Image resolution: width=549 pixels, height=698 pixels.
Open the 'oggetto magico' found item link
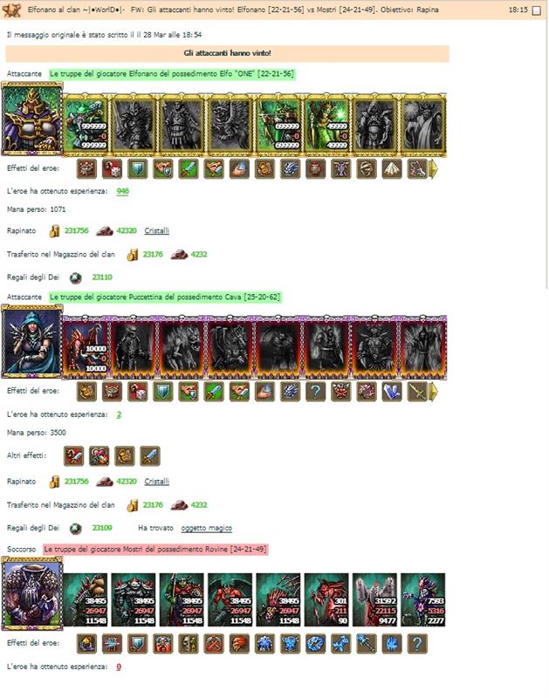click(207, 528)
